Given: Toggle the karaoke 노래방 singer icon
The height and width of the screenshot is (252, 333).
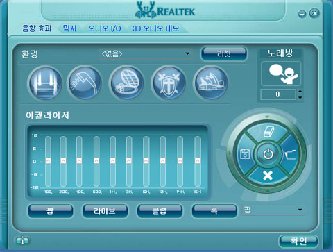Looking at the screenshot, I should pos(281,74).
